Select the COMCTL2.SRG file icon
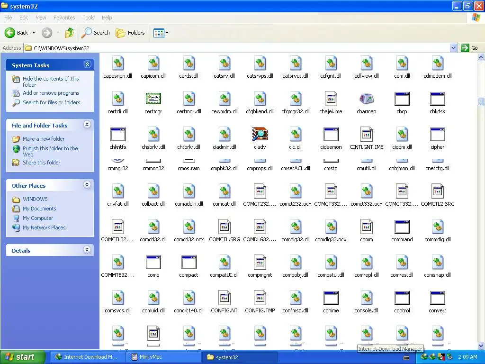This screenshot has width=485, height=364. pyautogui.click(x=437, y=191)
